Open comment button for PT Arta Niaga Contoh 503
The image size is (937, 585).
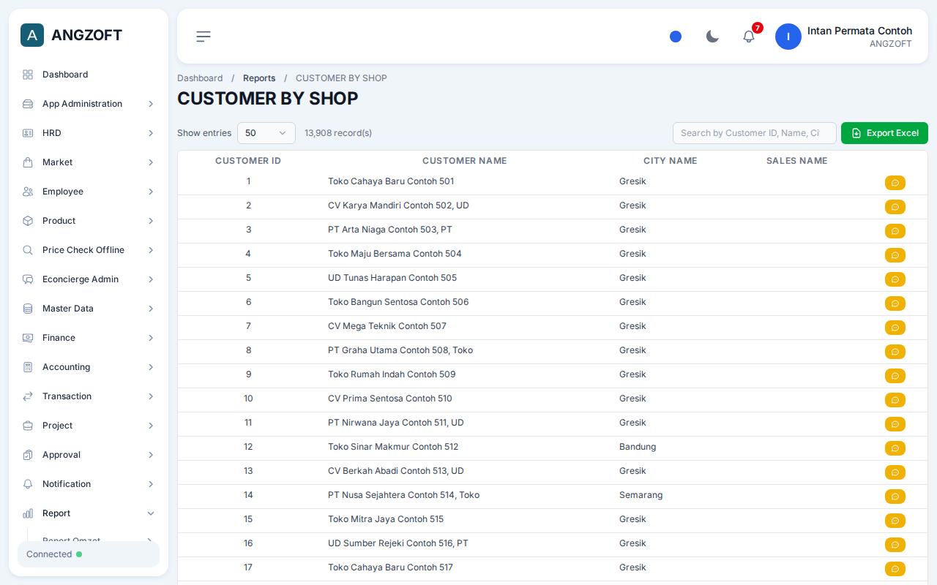[x=895, y=231]
